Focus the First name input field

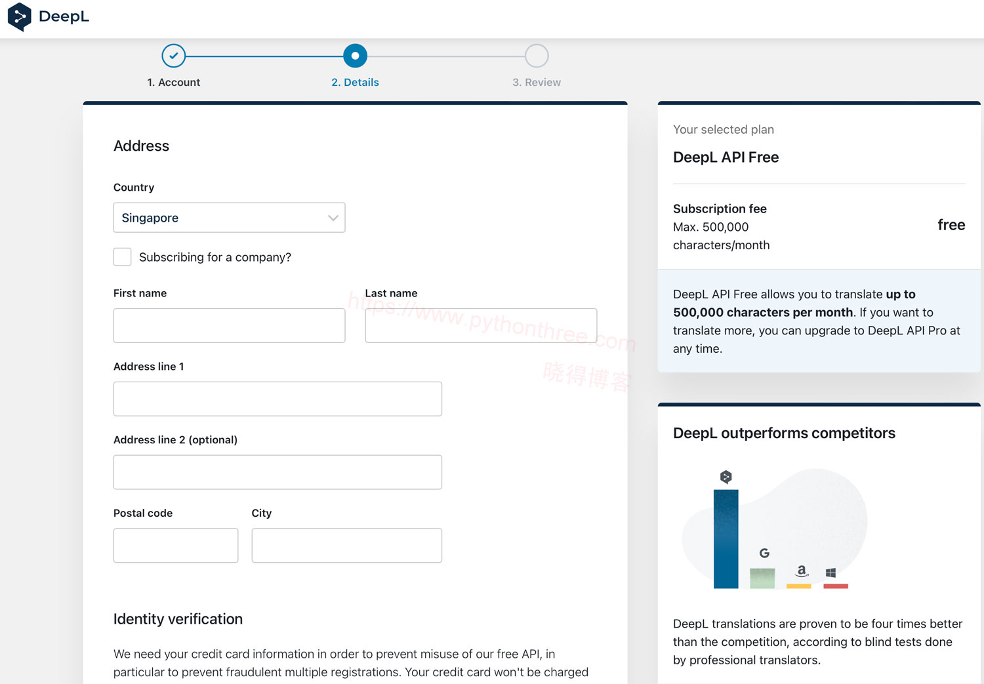pos(229,325)
